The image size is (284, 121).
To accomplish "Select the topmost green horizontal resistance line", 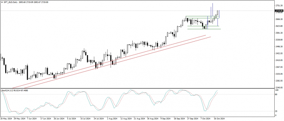I will click(x=202, y=16).
